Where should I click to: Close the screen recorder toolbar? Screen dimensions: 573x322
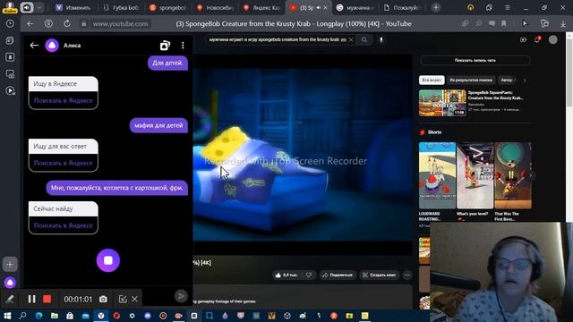pos(134,299)
